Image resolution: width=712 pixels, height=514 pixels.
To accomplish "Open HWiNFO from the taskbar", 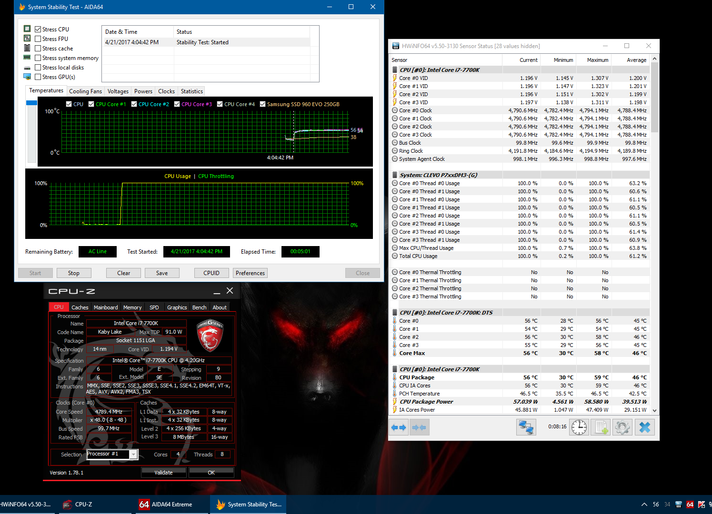I will pyautogui.click(x=26, y=504).
